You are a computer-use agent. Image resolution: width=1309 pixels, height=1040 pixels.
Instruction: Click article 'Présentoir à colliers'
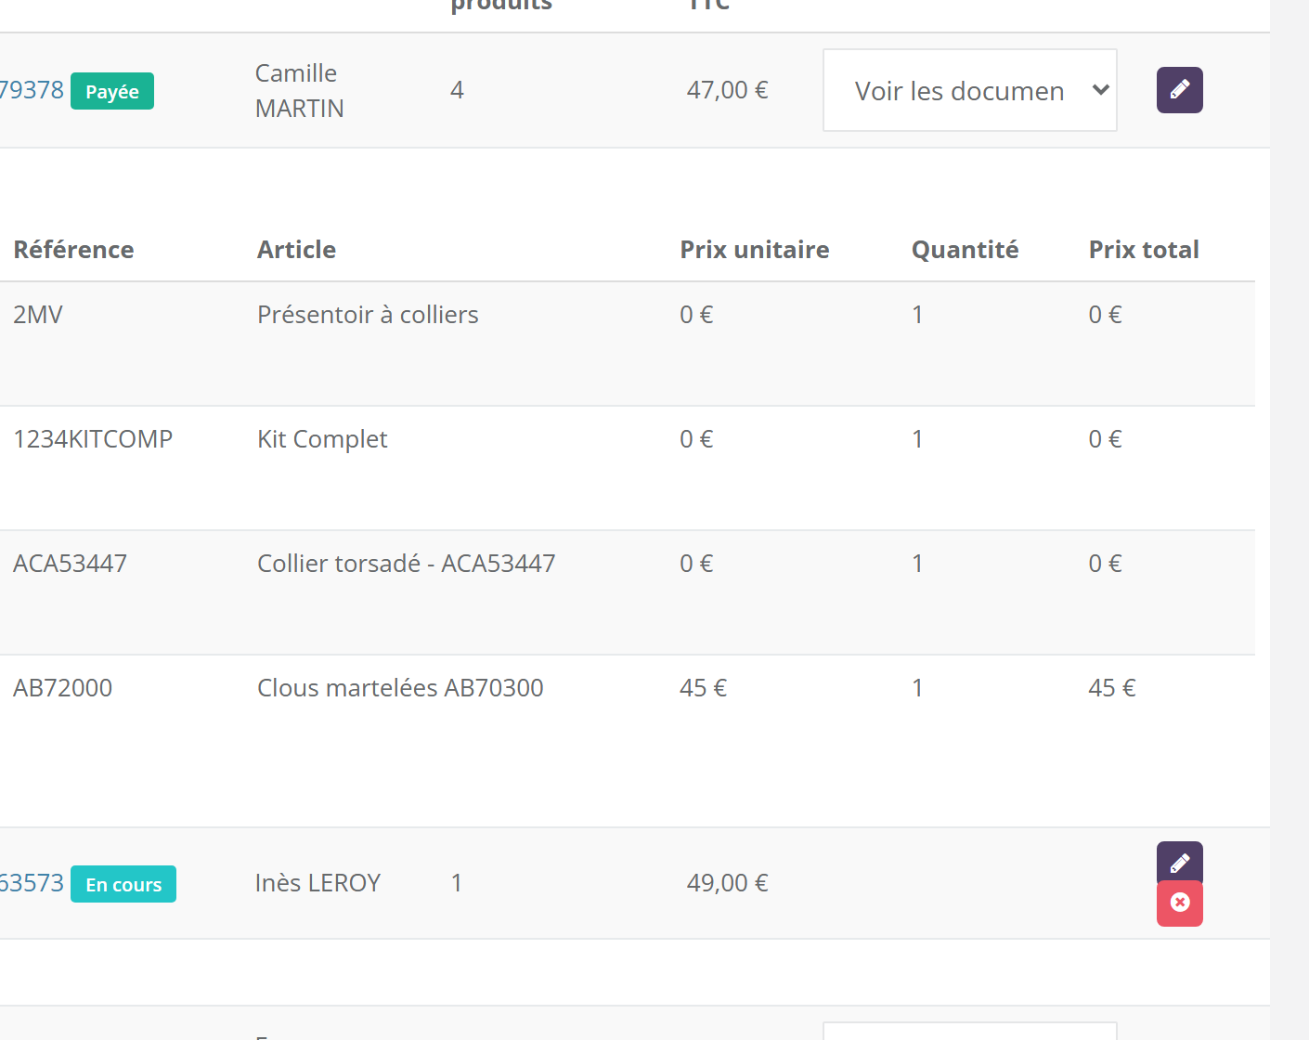(368, 315)
